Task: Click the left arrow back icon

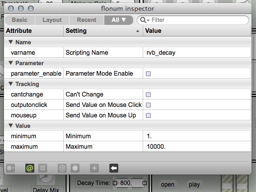Action: (x=114, y=168)
